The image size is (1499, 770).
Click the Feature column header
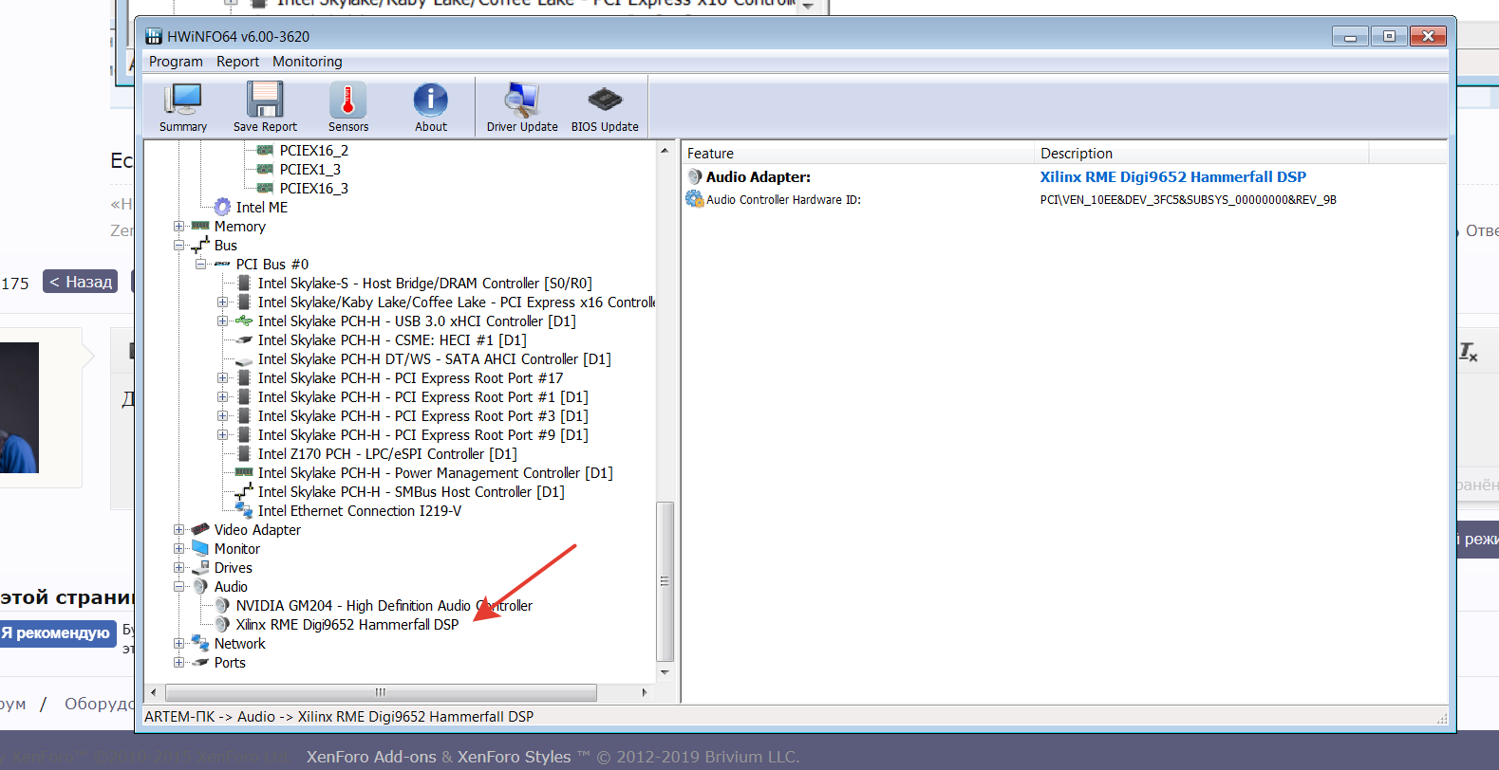[857, 154]
